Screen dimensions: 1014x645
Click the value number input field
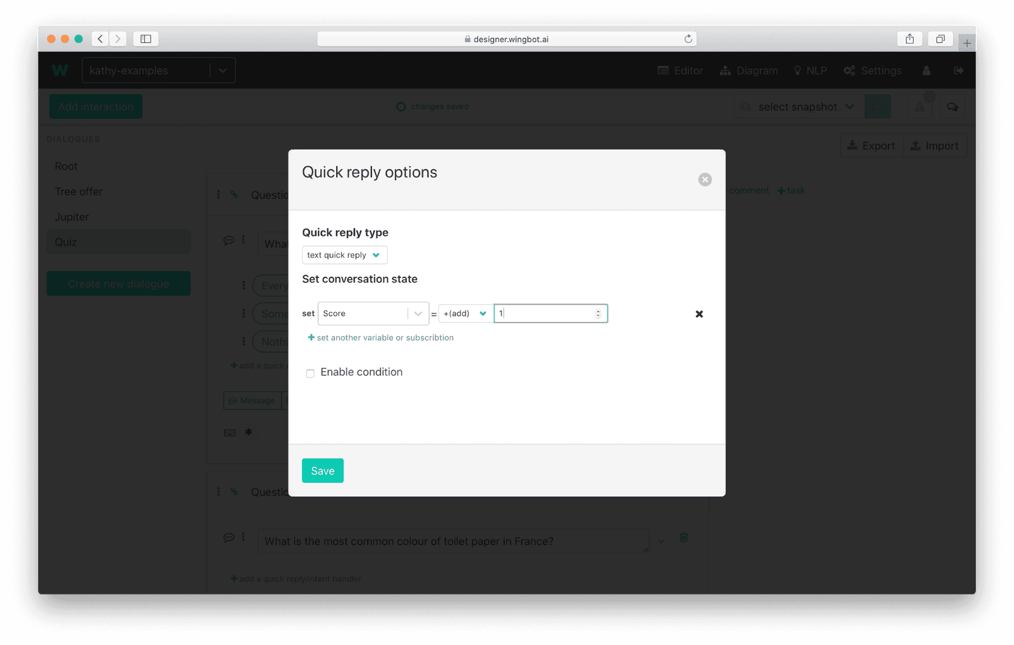click(x=545, y=314)
